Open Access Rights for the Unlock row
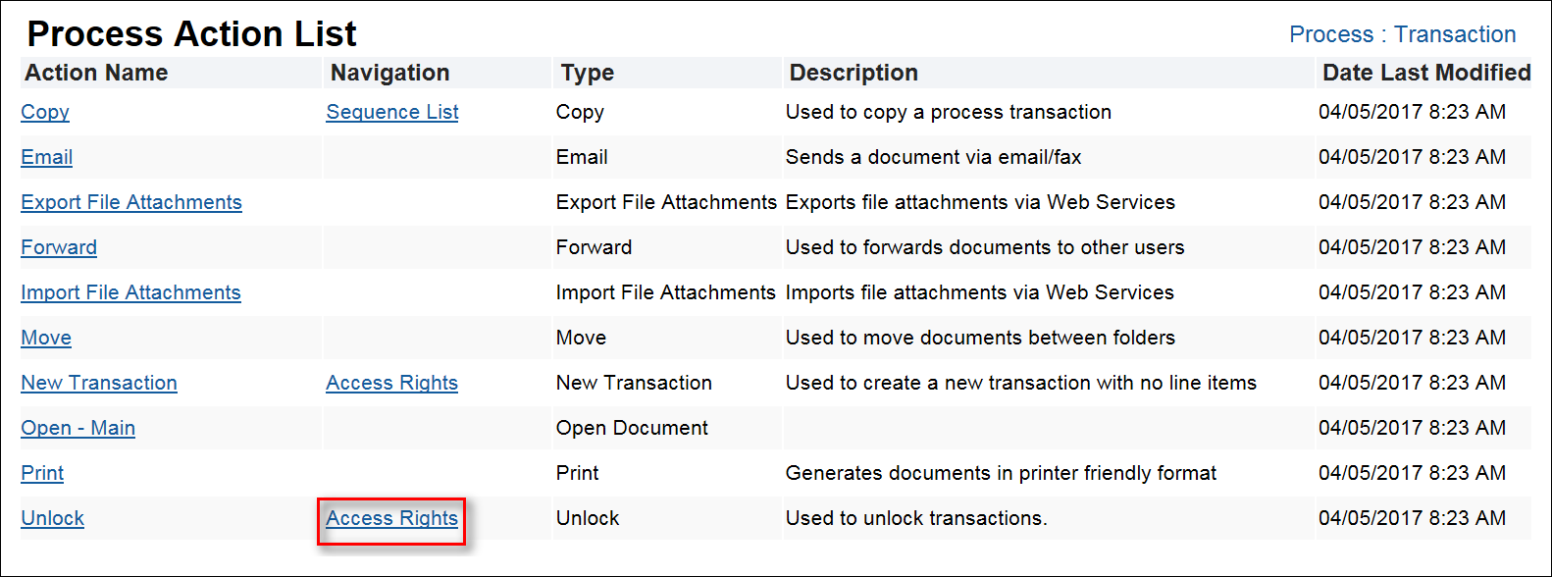Image resolution: width=1552 pixels, height=577 pixels. click(391, 518)
